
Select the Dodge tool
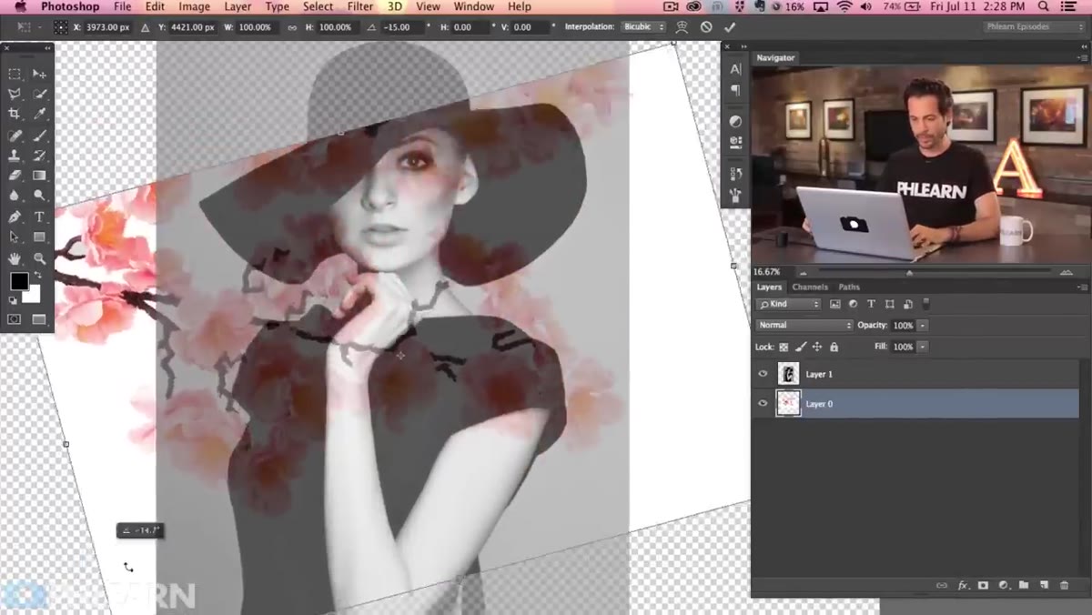pos(40,196)
